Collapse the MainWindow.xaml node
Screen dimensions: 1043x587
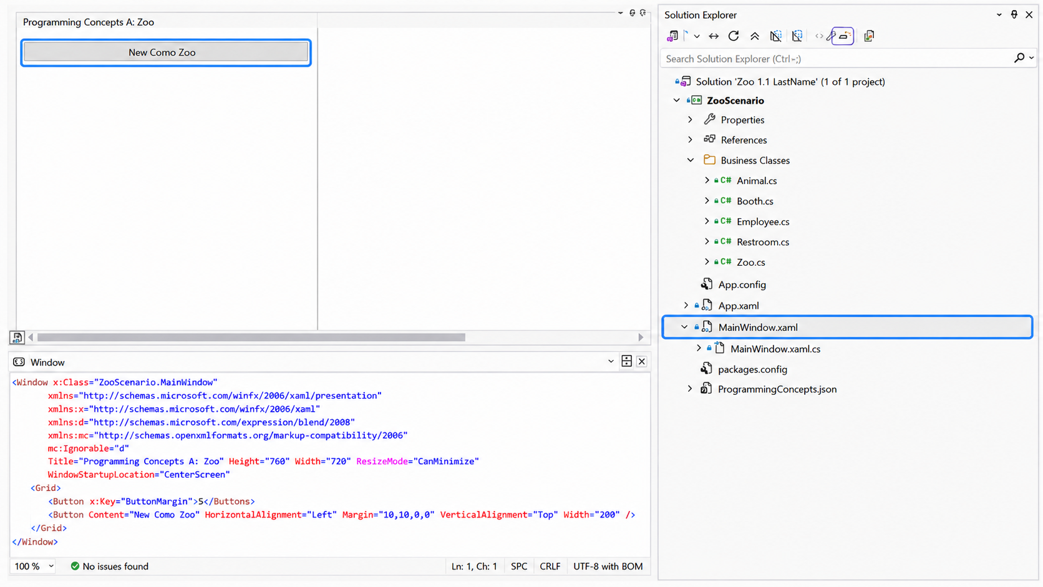(684, 327)
